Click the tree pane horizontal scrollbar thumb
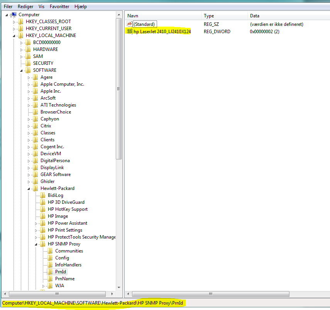 (x=57, y=294)
